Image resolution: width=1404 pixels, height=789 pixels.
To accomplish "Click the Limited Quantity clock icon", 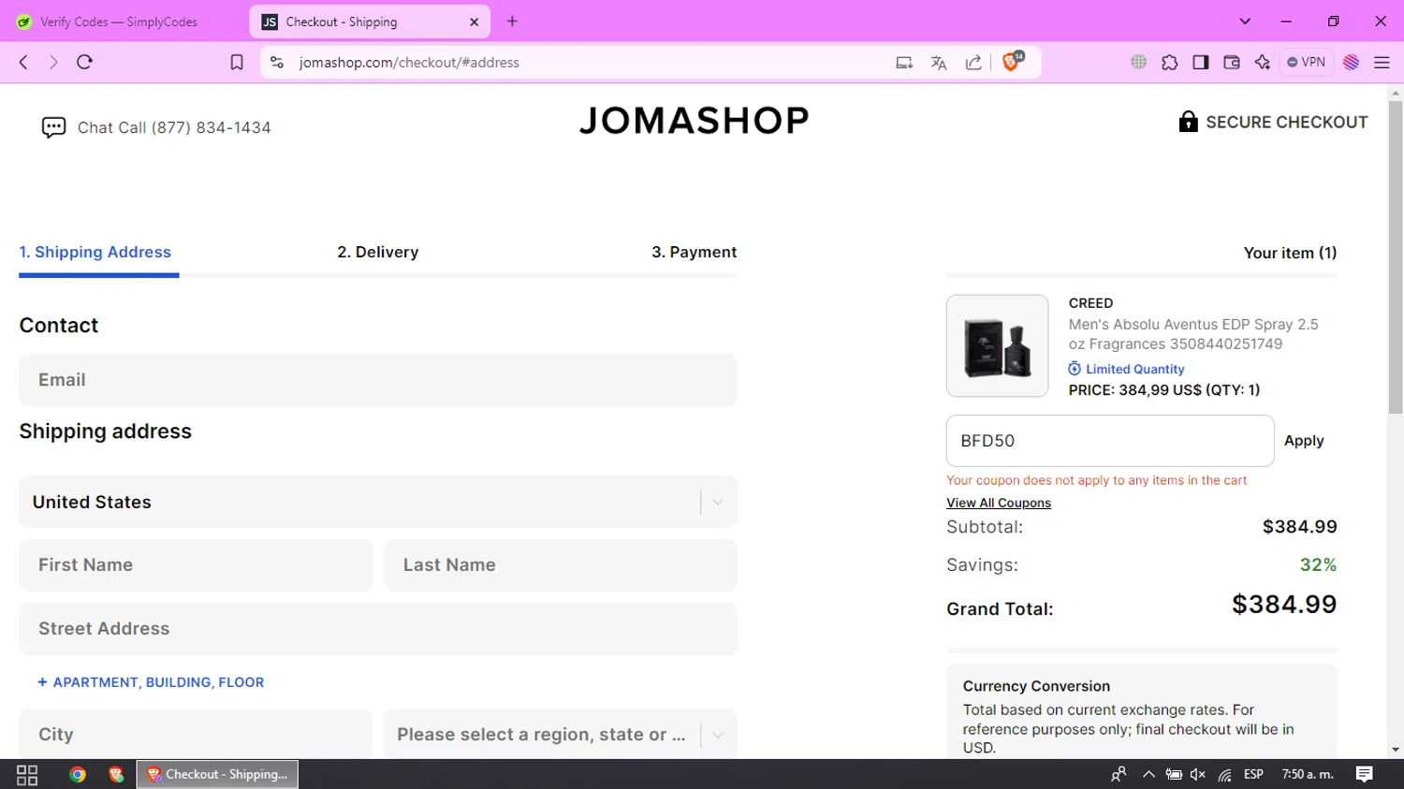I will (x=1075, y=369).
